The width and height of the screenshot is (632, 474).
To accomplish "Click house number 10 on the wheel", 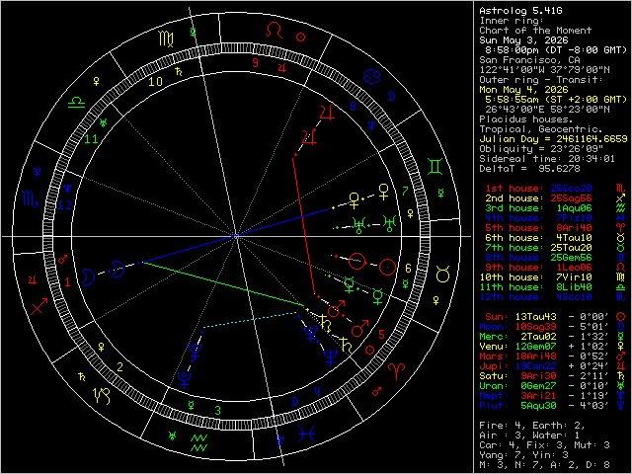I will point(156,82).
